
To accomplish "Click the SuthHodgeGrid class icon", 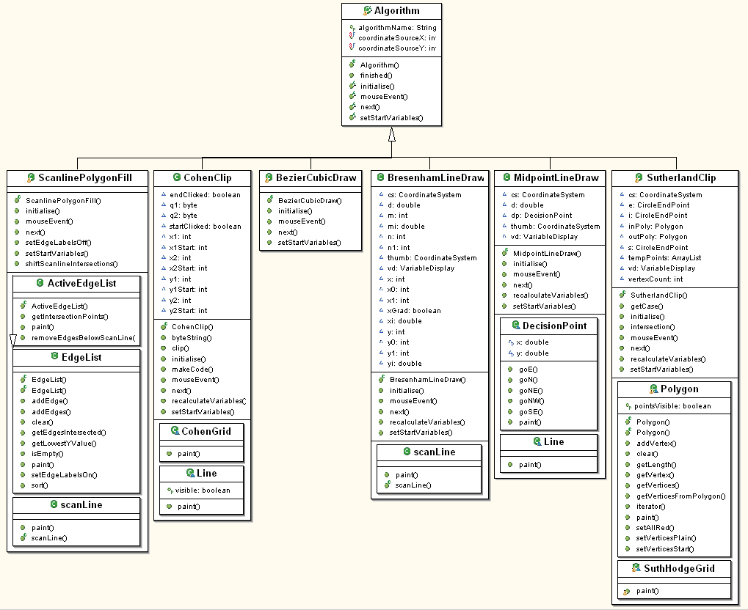I will (636, 567).
